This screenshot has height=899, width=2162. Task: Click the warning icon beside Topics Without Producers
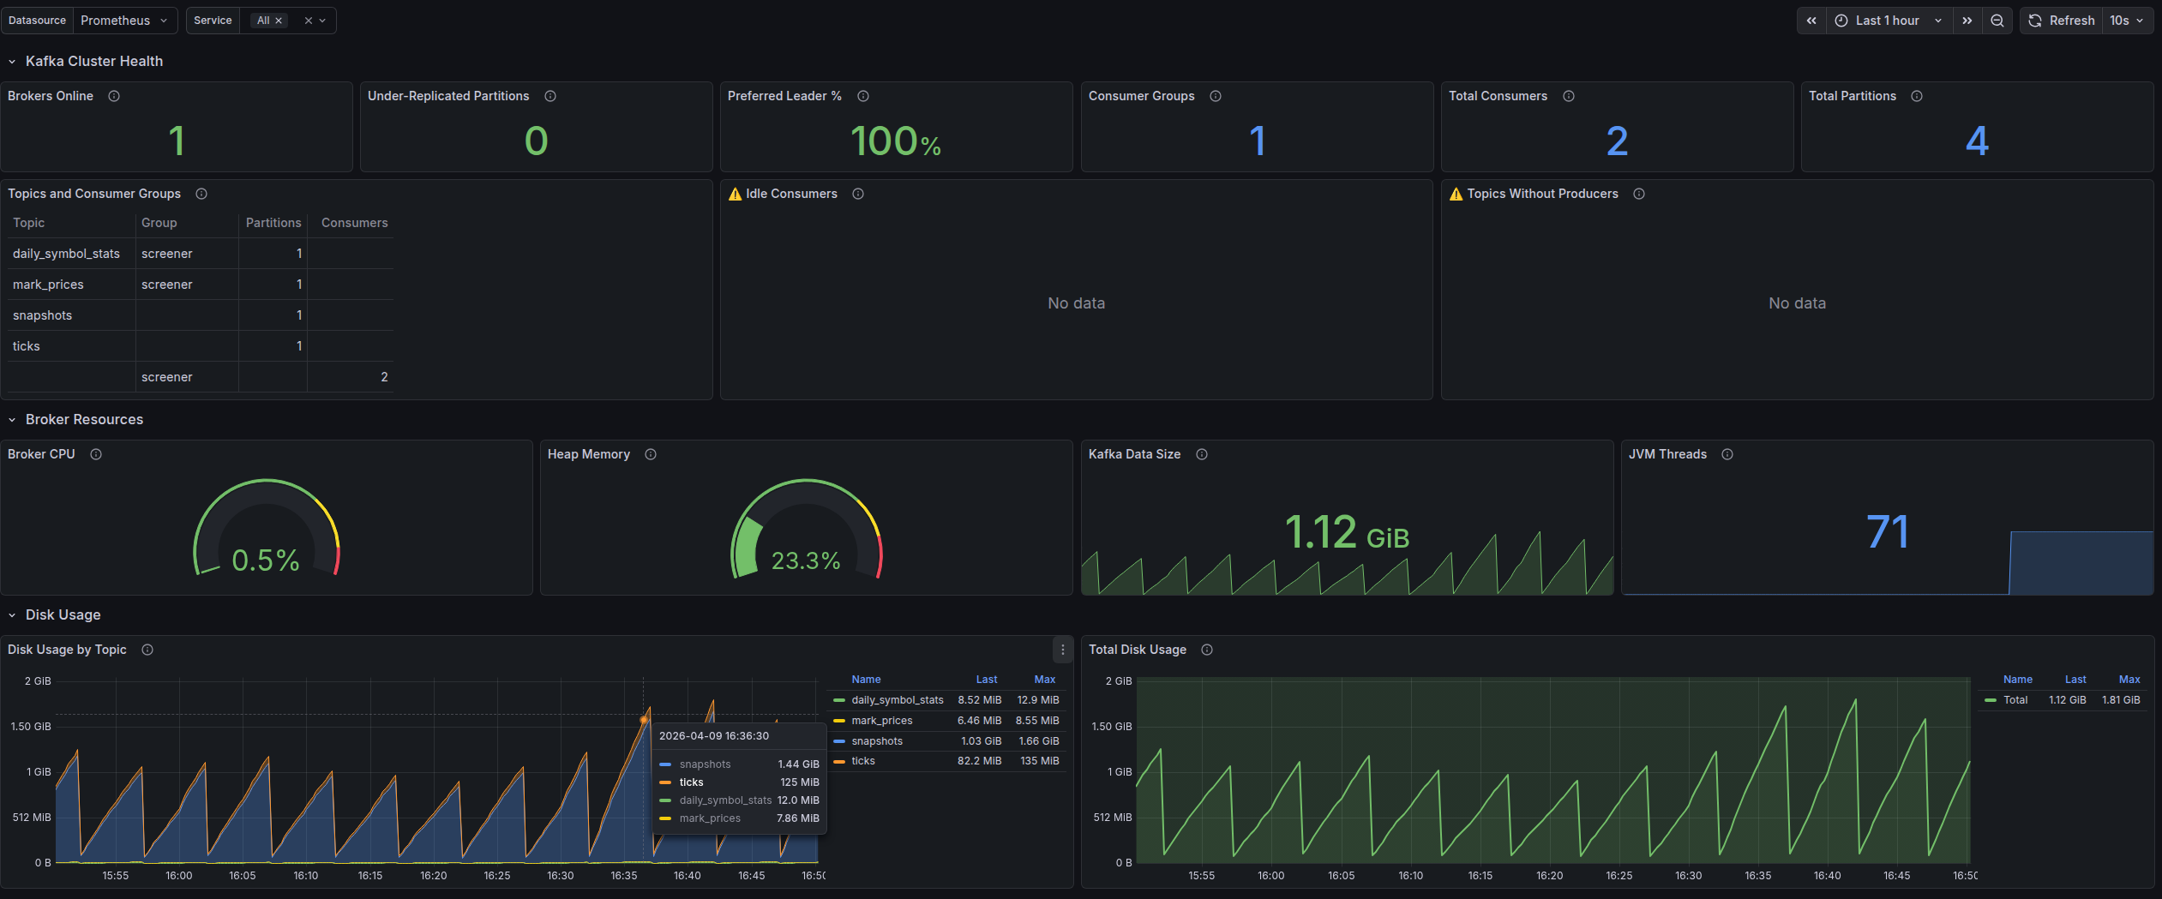(x=1456, y=194)
